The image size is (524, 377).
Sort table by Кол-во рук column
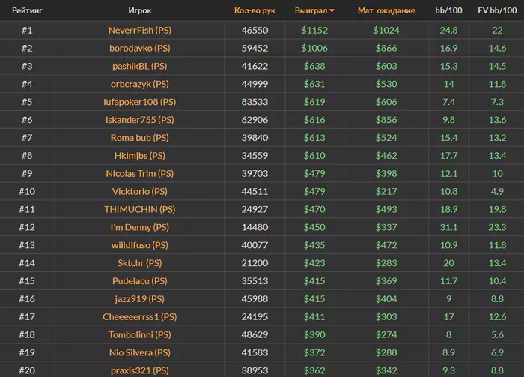255,11
